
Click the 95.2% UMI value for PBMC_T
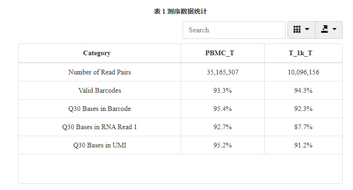[222, 145]
